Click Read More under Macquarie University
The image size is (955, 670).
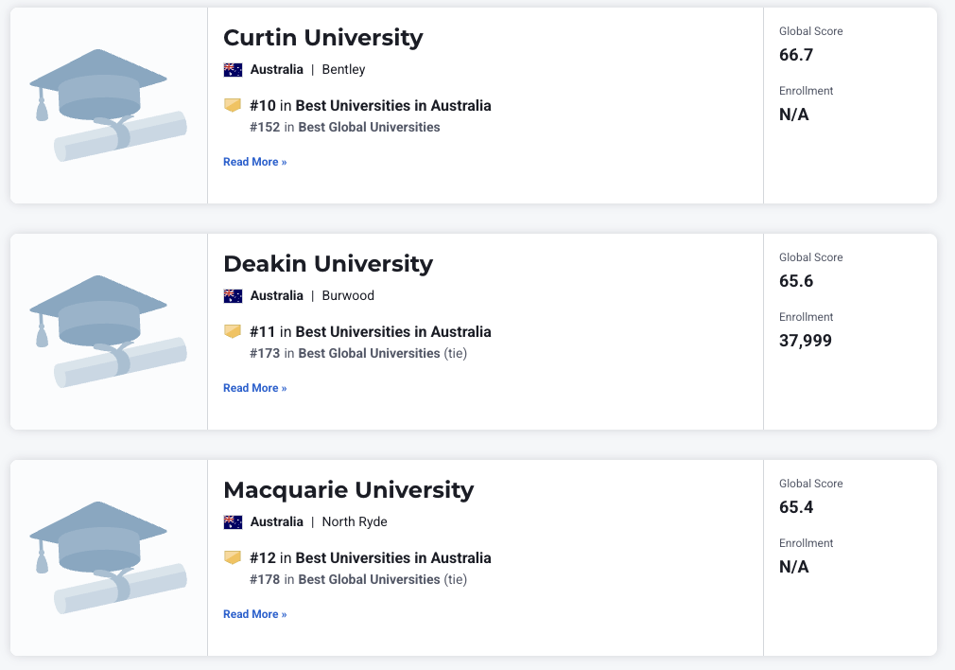pyautogui.click(x=254, y=614)
